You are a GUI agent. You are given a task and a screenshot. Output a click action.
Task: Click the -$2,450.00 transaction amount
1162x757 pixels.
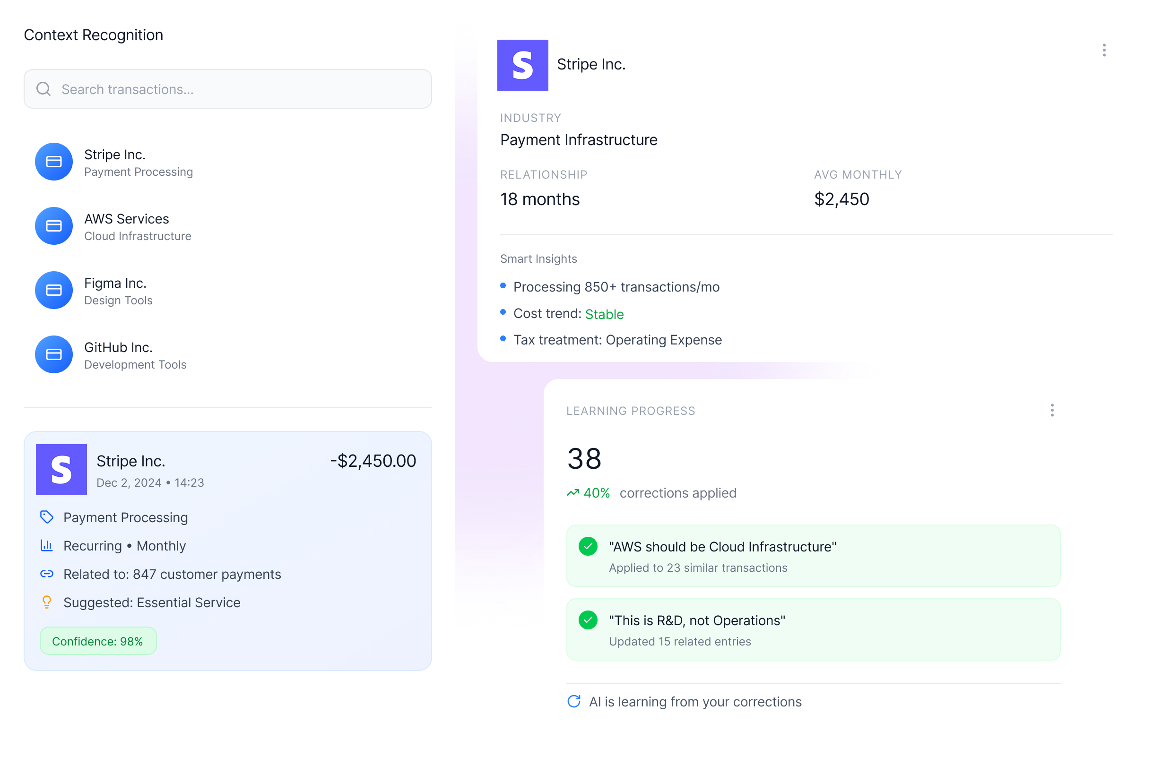pos(373,461)
